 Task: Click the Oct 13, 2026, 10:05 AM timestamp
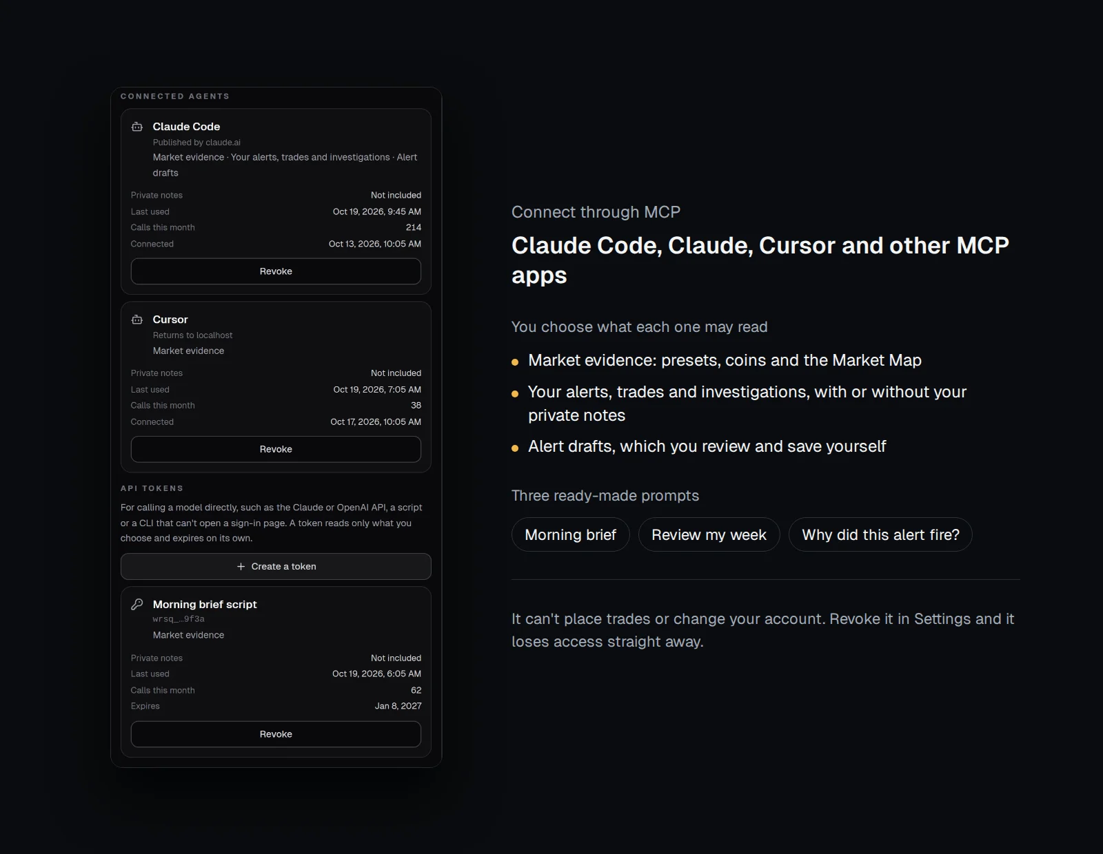click(375, 244)
